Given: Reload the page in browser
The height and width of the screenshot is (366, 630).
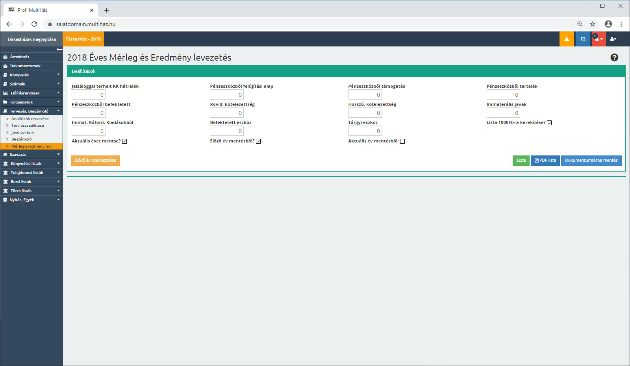Looking at the screenshot, I should [x=34, y=24].
